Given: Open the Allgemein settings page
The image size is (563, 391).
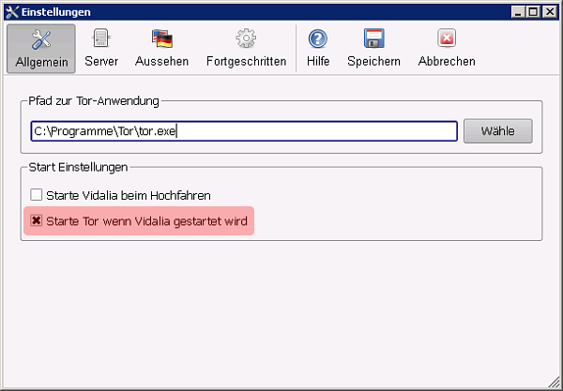Looking at the screenshot, I should point(41,49).
